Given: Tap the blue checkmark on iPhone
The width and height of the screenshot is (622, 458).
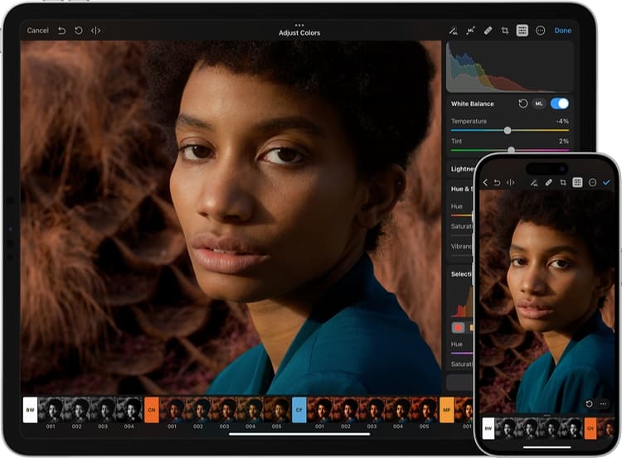Looking at the screenshot, I should pyautogui.click(x=606, y=182).
